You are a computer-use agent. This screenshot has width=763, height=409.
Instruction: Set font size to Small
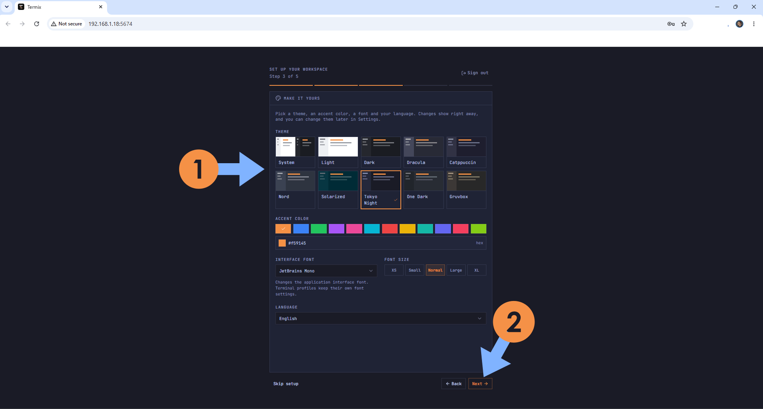[415, 270]
